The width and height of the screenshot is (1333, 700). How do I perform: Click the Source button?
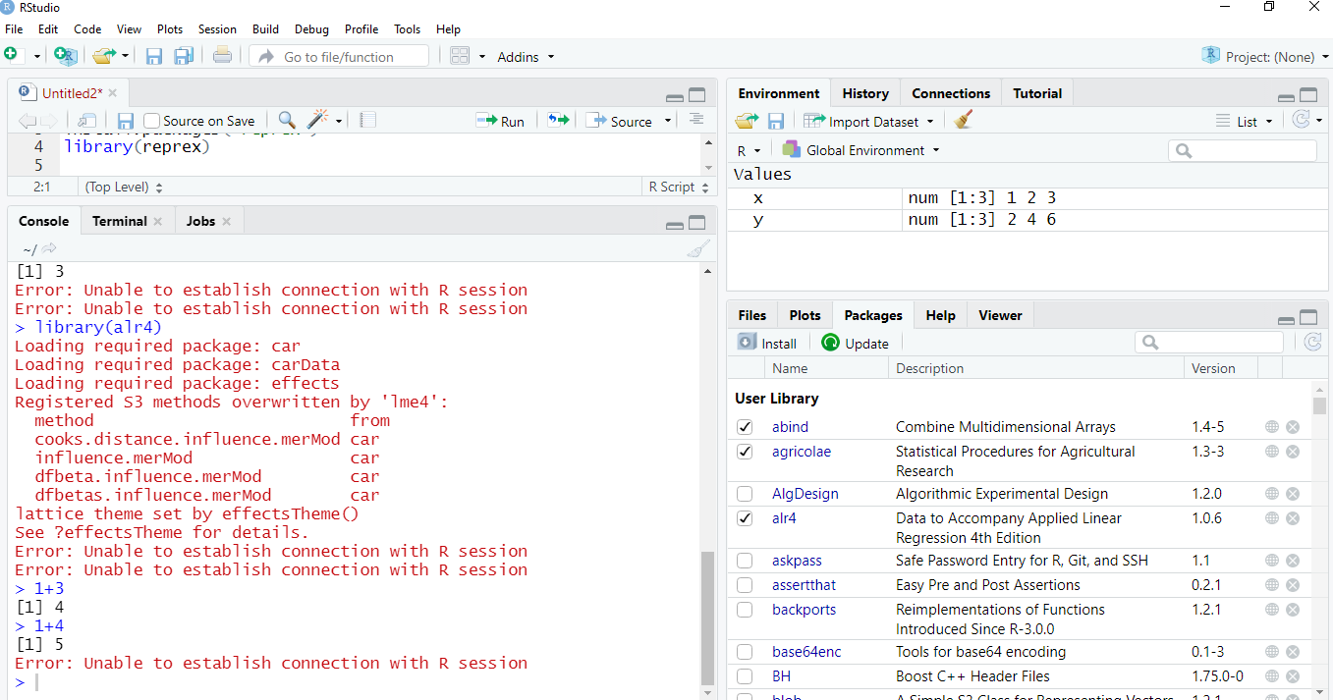621,121
